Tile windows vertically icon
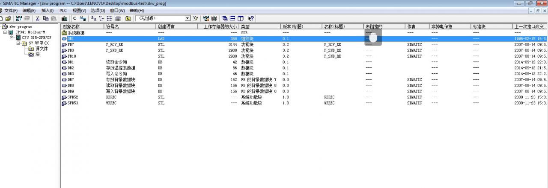Image resolution: width=548 pixels, height=188 pixels. click(x=240, y=18)
